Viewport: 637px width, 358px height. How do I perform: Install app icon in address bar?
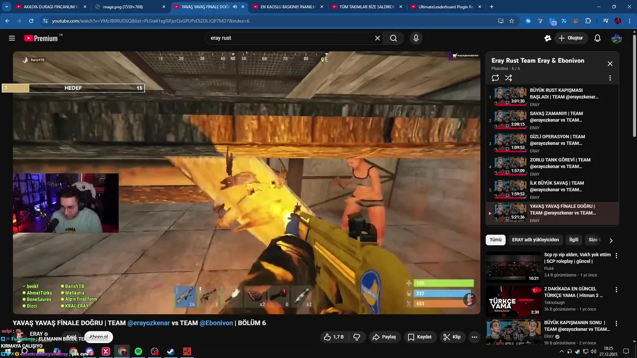501,21
